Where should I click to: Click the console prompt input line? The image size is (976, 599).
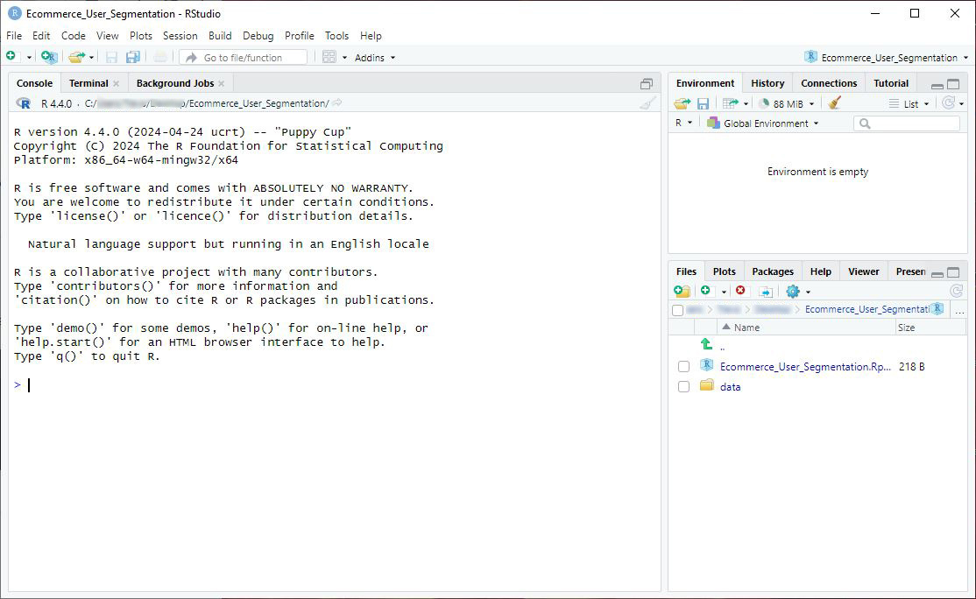pos(336,385)
